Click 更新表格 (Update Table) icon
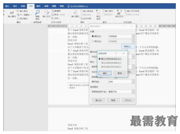Screen dimensions: 180x134 point(81,15)
